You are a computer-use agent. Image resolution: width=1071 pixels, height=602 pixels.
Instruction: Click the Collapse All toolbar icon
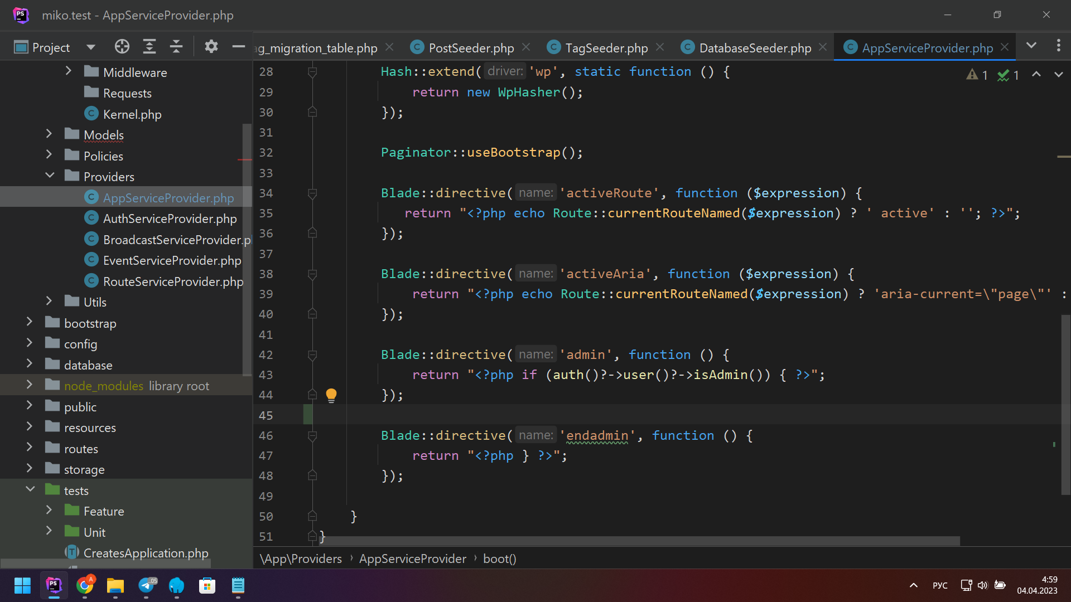(x=176, y=47)
